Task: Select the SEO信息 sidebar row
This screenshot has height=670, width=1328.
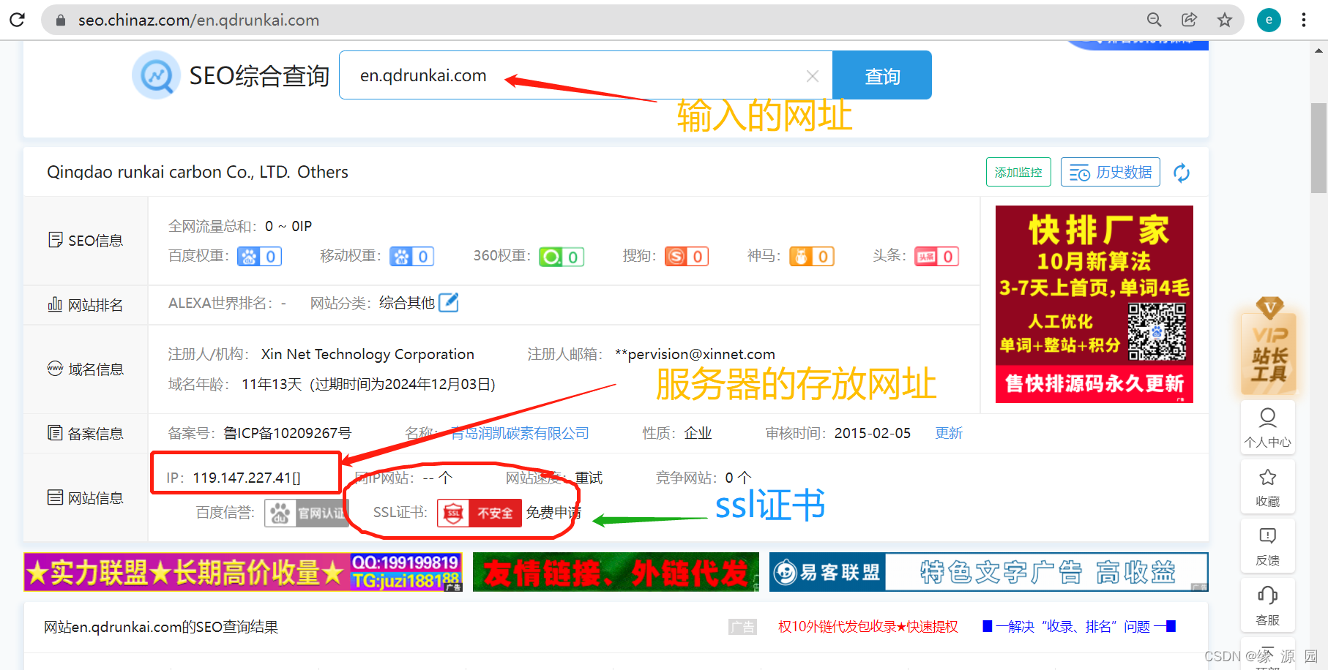Action: pos(86,241)
